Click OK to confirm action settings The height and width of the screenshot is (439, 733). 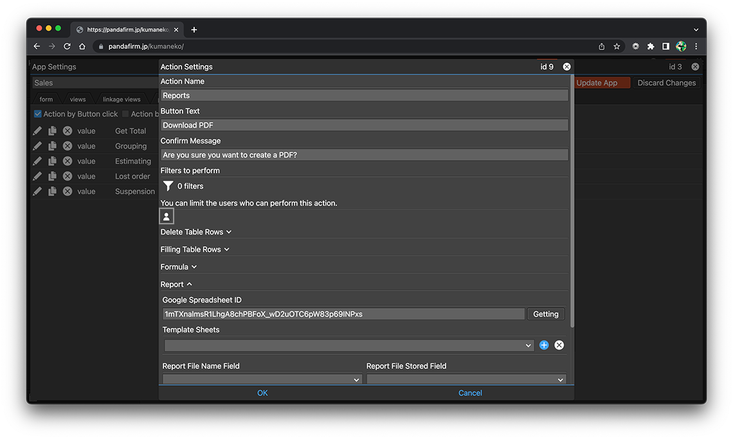262,393
